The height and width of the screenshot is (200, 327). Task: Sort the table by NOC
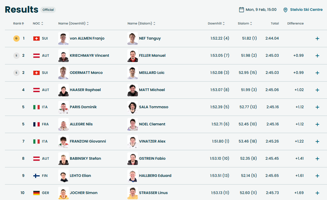point(38,23)
